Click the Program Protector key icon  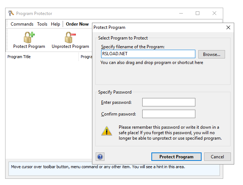tap(11, 14)
